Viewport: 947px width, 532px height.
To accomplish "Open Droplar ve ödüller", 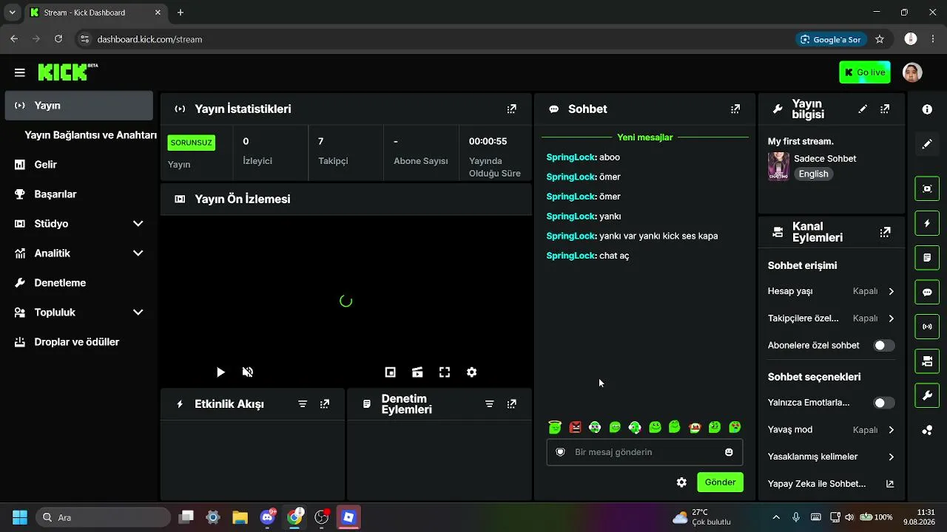I will [x=78, y=342].
